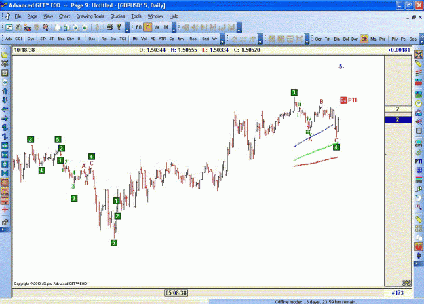Add the Ma moving average study
The width and height of the screenshot is (424, 304).
(373, 39)
